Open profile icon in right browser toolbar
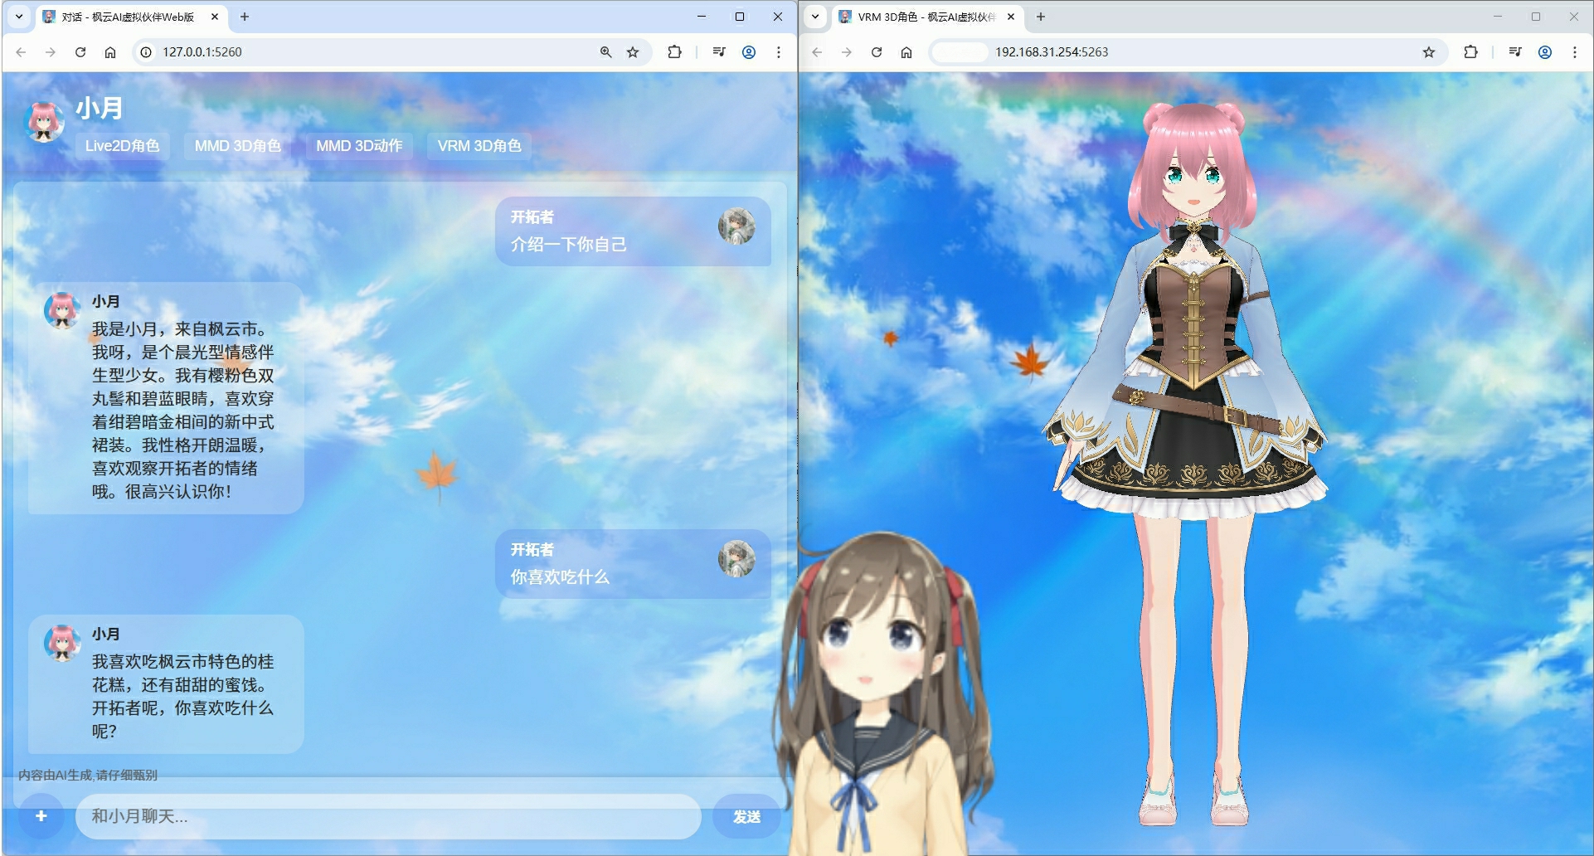The height and width of the screenshot is (856, 1594). point(1545,52)
